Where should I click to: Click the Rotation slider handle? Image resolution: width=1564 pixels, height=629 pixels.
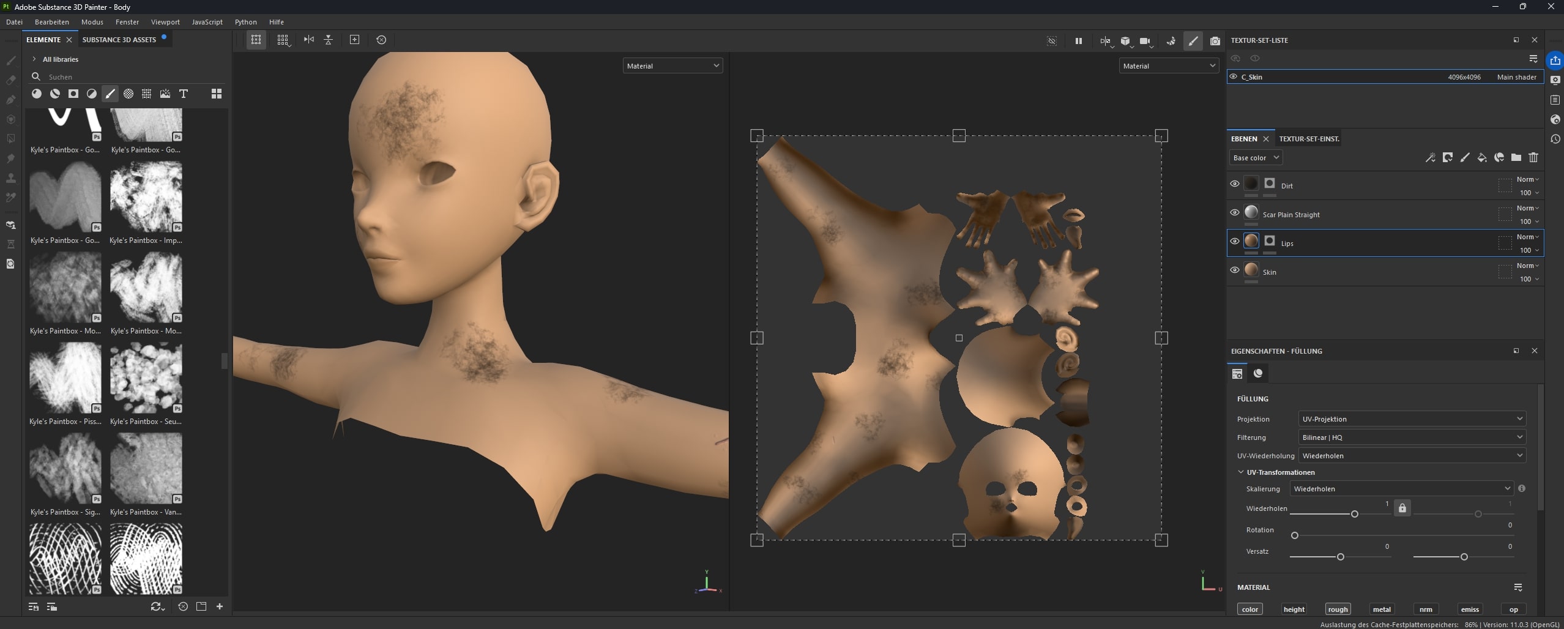(1294, 535)
